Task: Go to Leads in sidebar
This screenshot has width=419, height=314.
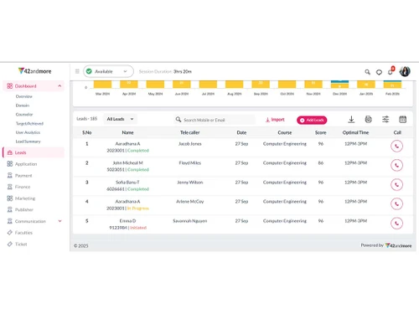Action: 34,152
